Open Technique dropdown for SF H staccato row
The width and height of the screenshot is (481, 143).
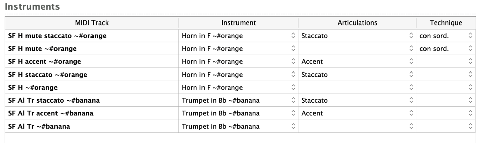click(x=446, y=75)
